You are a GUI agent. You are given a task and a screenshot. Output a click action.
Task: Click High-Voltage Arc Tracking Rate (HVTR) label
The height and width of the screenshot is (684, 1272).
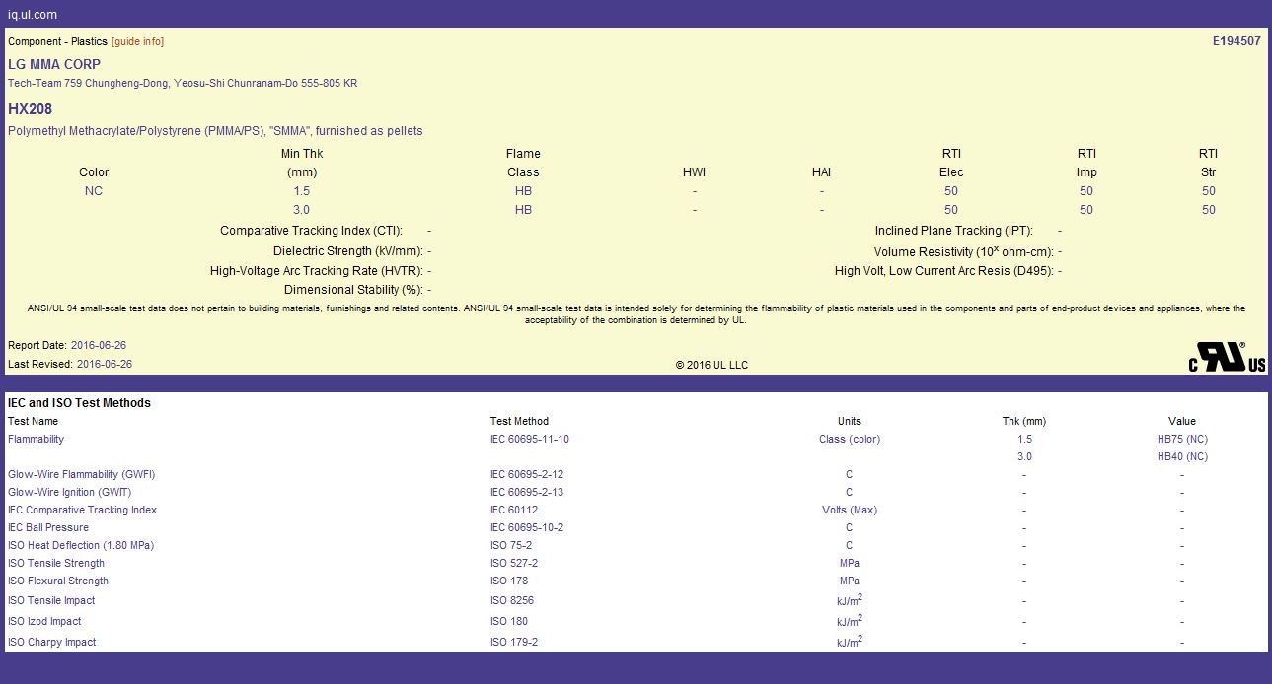(x=317, y=270)
